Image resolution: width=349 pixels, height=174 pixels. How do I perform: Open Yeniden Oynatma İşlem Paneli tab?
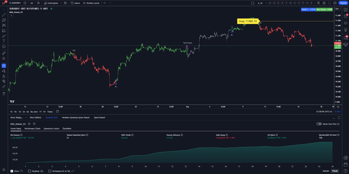pos(76,118)
